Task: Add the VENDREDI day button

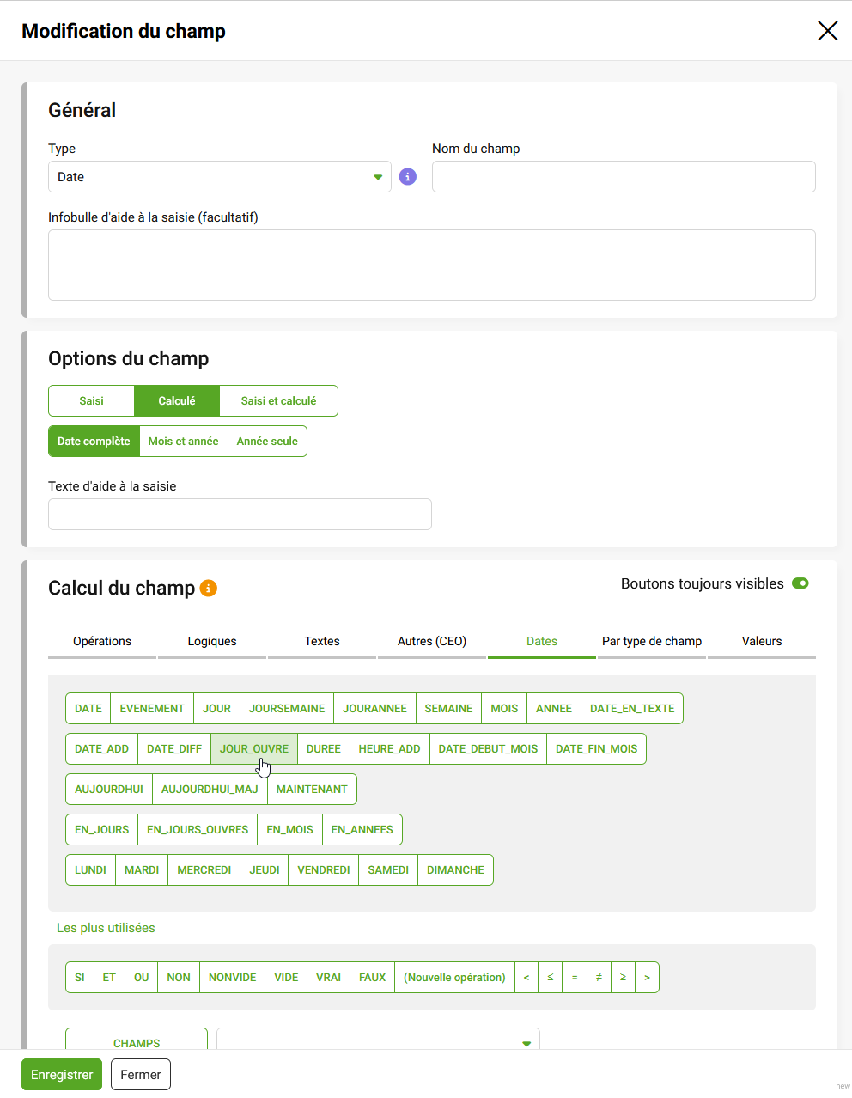Action: 324,870
